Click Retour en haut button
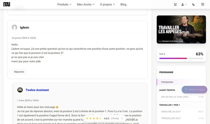 point(194,90)
